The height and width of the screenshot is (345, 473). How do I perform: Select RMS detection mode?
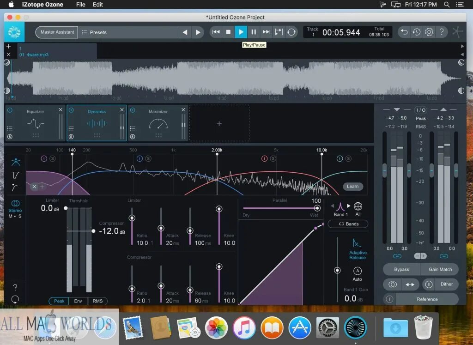97,301
